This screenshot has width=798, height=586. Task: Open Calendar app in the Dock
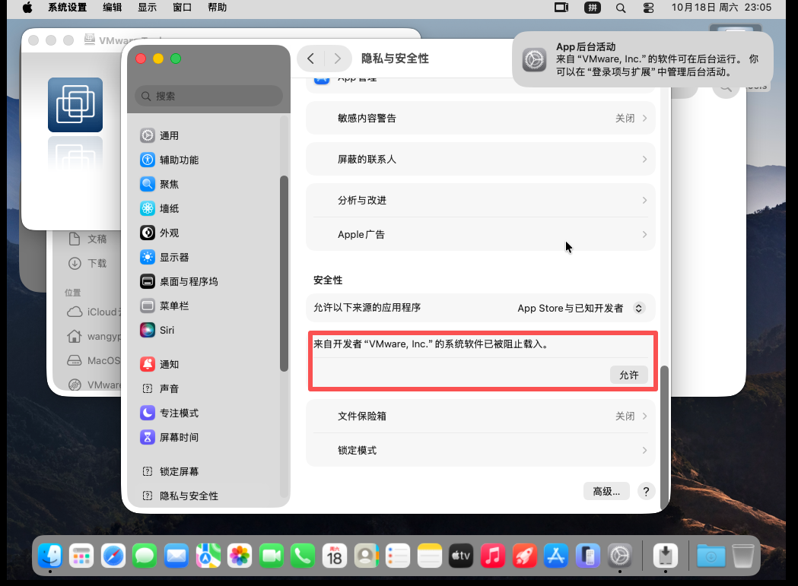[335, 556]
